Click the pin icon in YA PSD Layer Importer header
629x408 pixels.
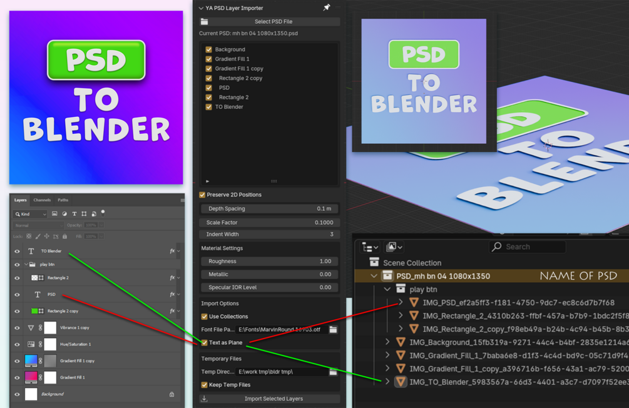327,8
